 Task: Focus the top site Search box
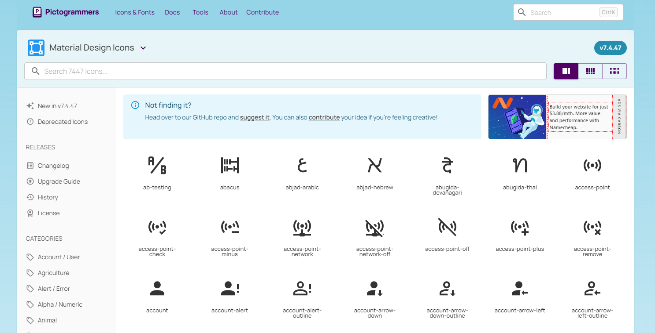pos(568,12)
